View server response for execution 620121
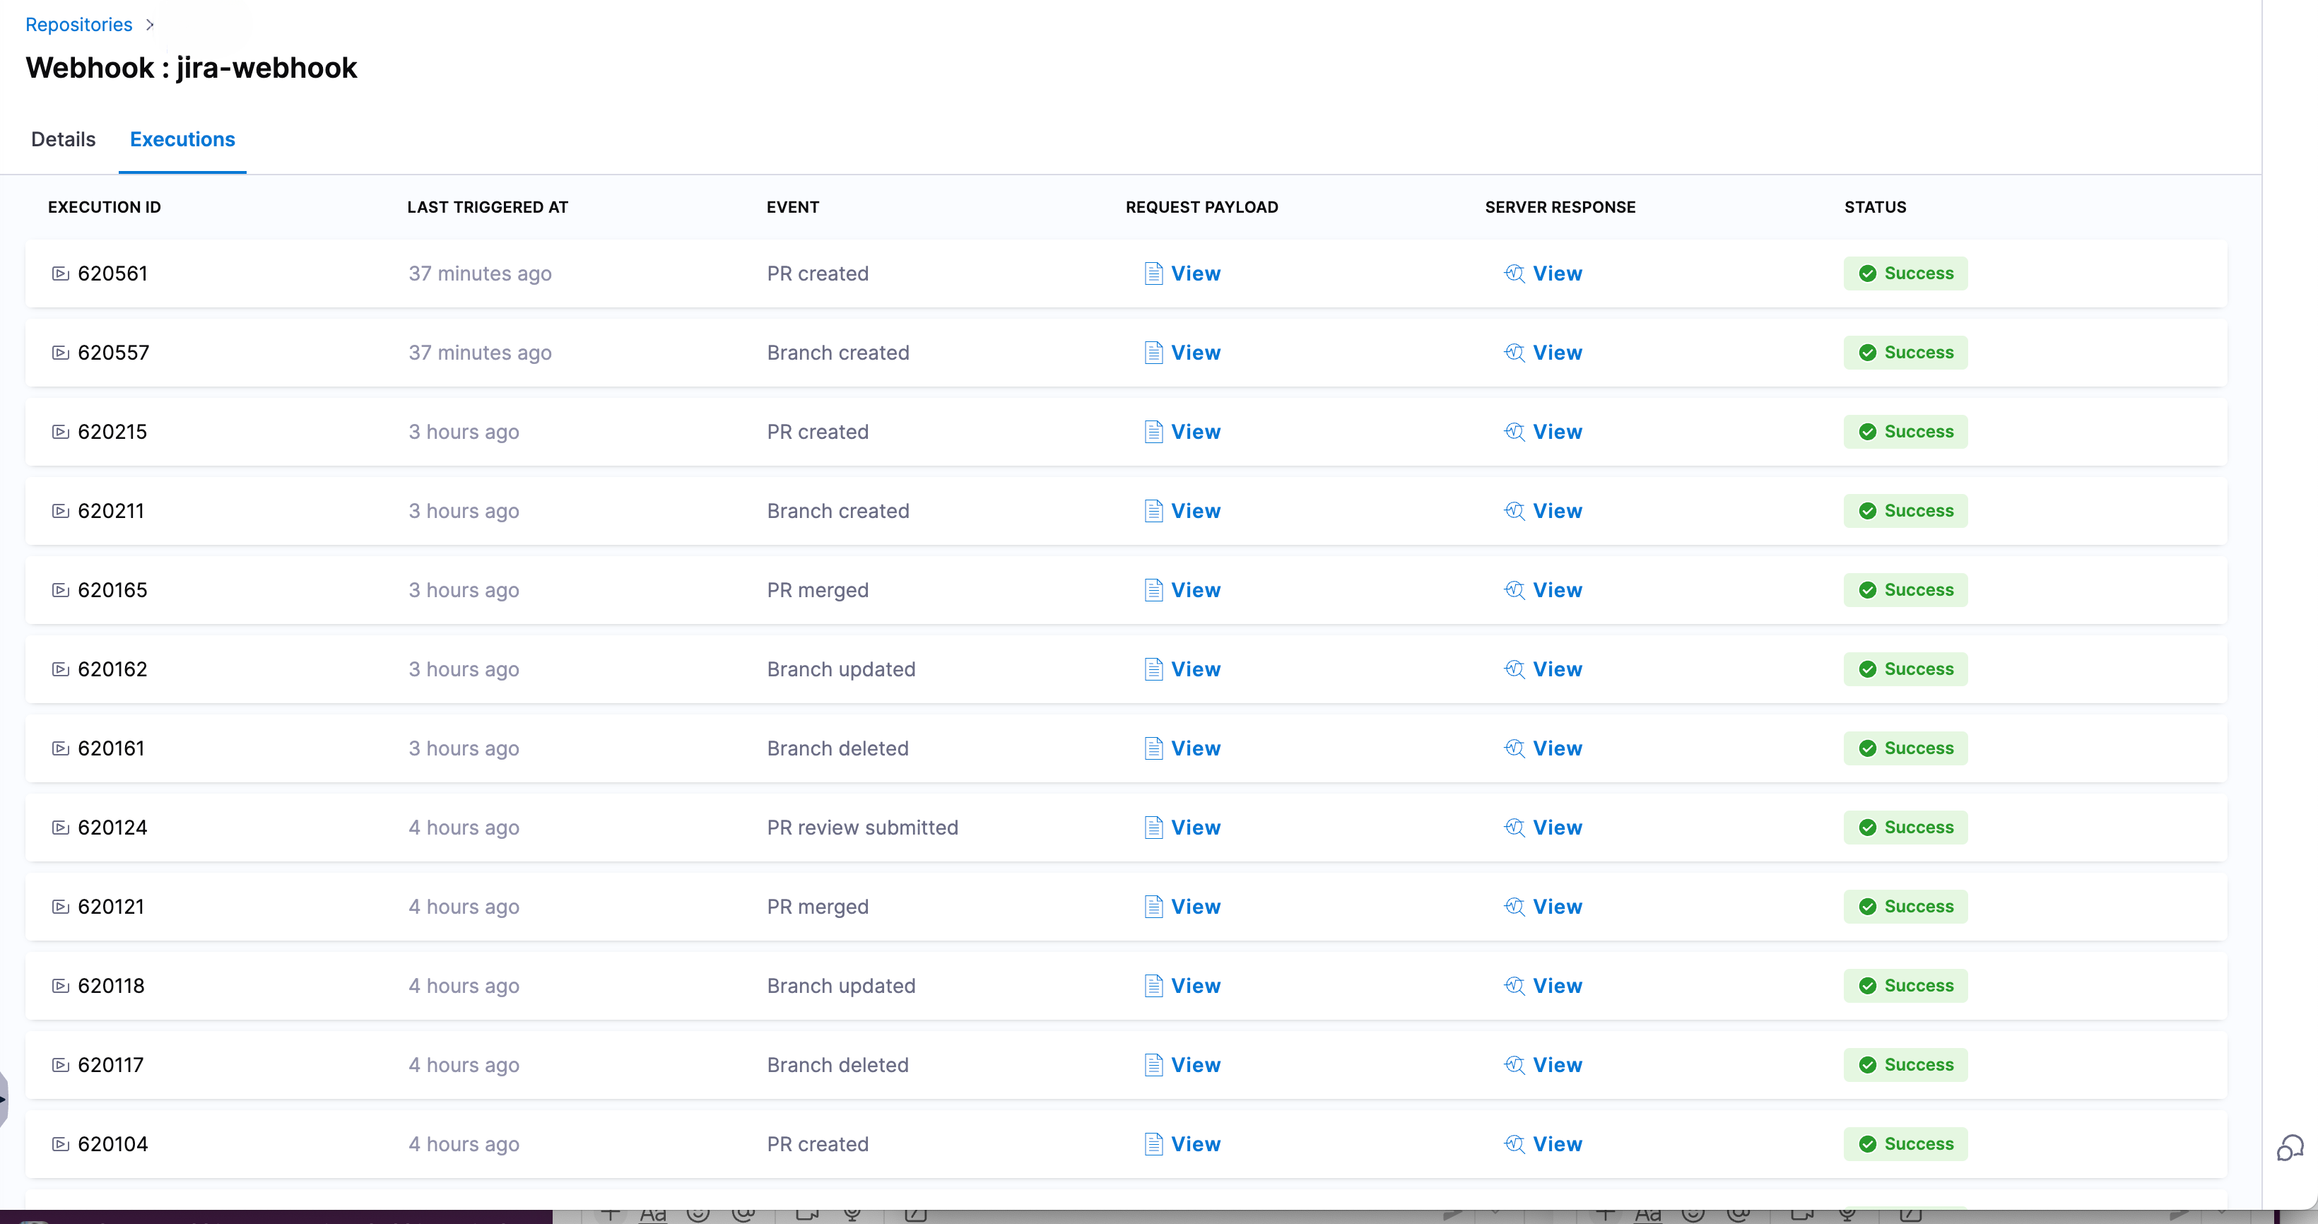 (x=1557, y=907)
